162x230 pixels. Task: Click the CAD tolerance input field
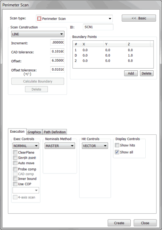coord(57,52)
